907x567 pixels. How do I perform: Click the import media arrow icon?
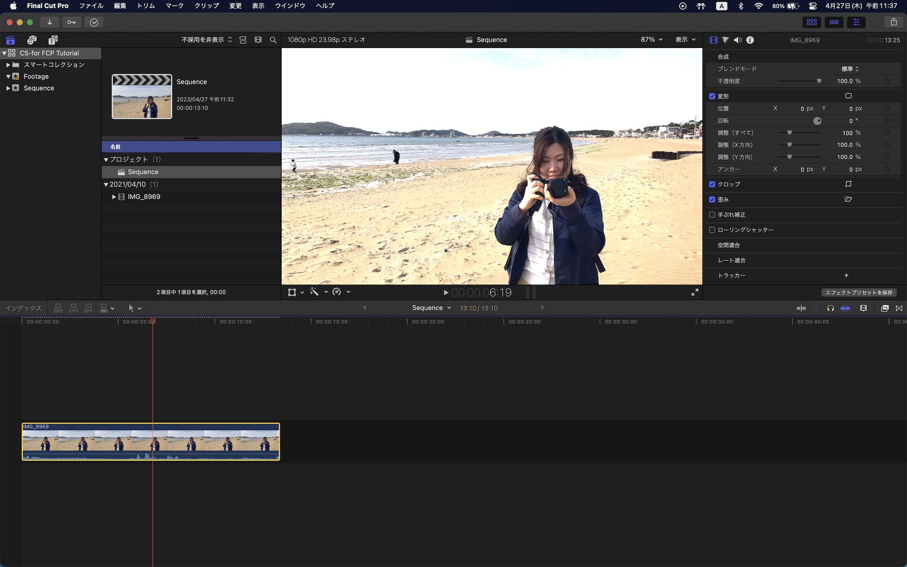coord(49,22)
